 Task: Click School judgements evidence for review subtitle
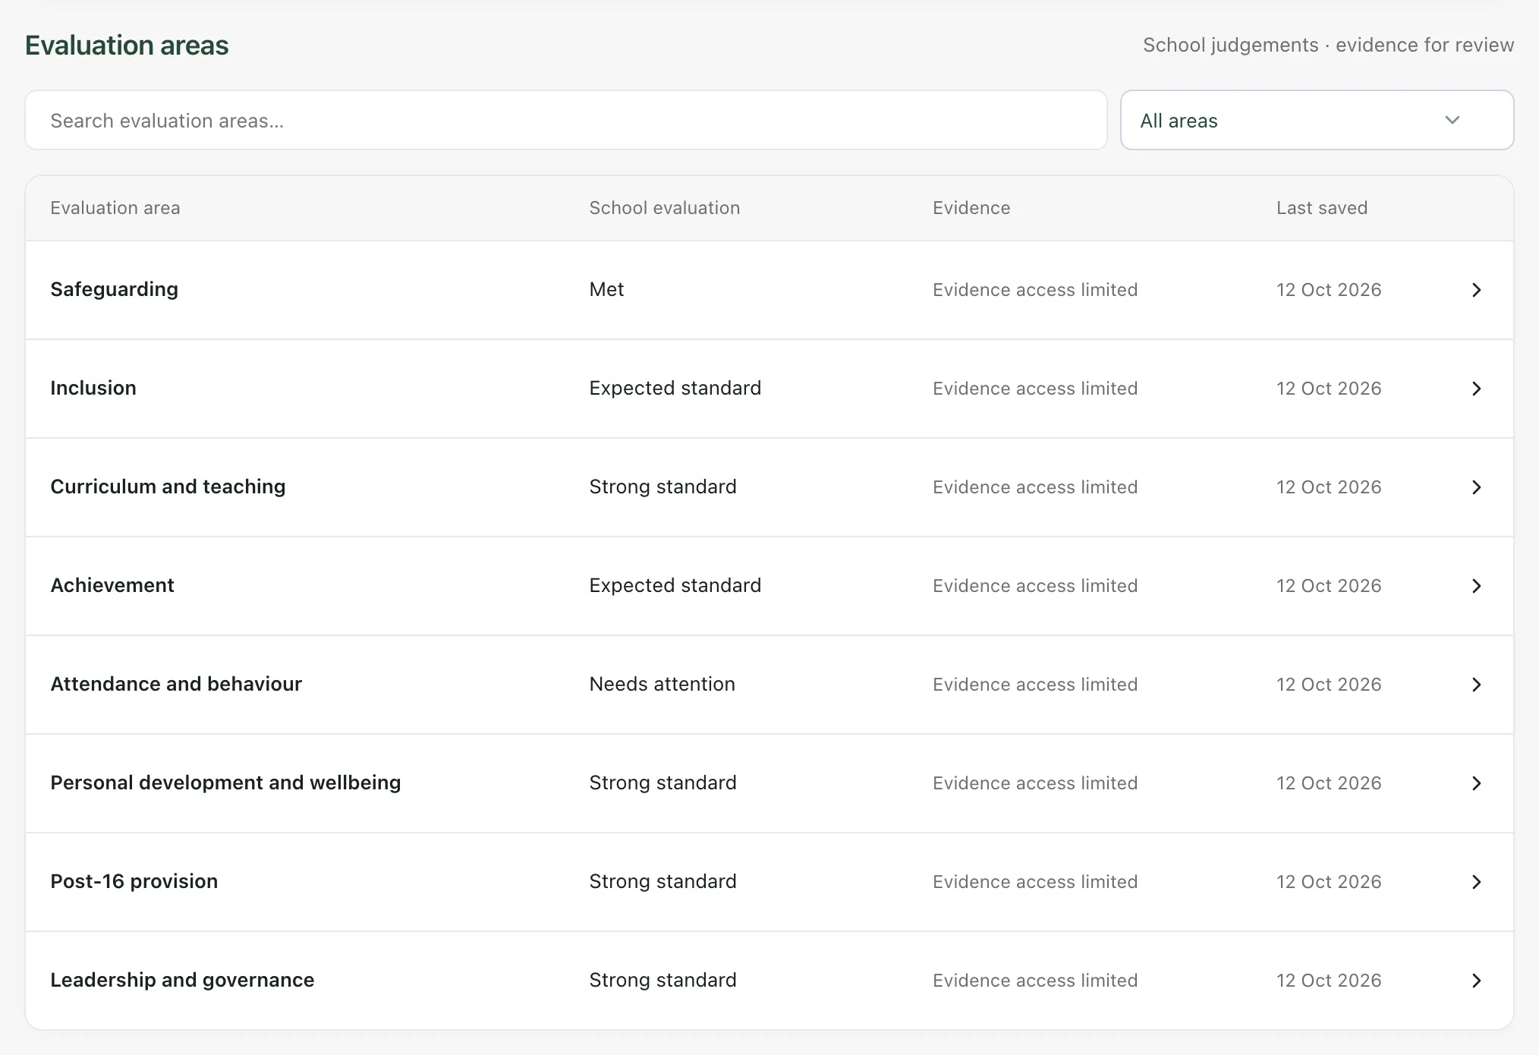point(1329,46)
